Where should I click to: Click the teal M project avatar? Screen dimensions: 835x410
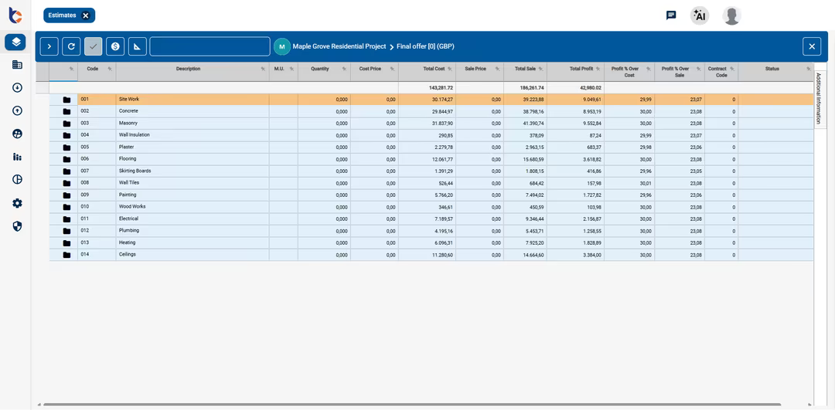click(x=281, y=47)
